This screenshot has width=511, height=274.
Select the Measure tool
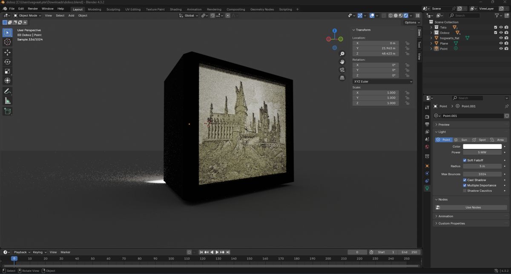click(7, 100)
